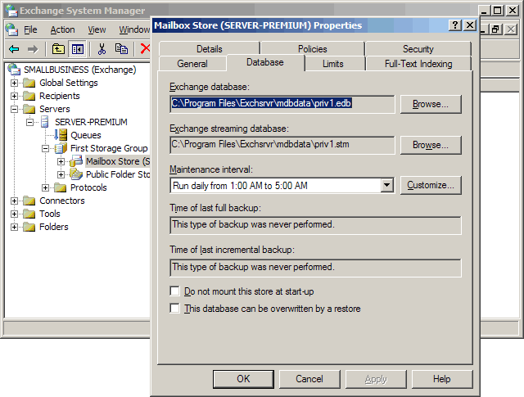Click the Tools folder icon
Image resolution: width=524 pixels, height=397 pixels.
point(29,214)
